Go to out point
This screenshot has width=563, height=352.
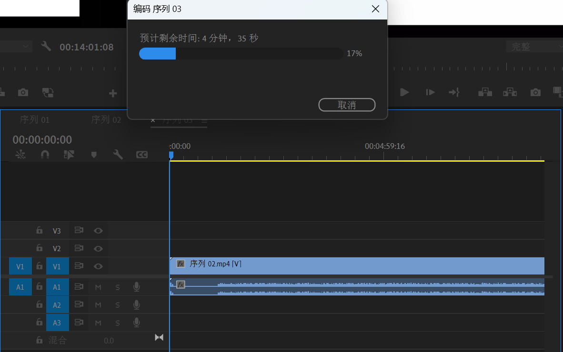pyautogui.click(x=454, y=92)
